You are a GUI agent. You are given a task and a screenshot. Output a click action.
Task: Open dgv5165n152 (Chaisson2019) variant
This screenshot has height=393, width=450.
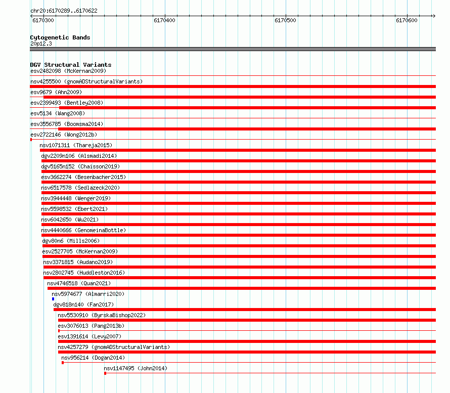point(80,166)
